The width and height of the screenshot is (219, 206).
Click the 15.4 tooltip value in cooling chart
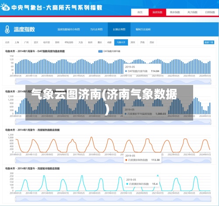click(x=155, y=184)
